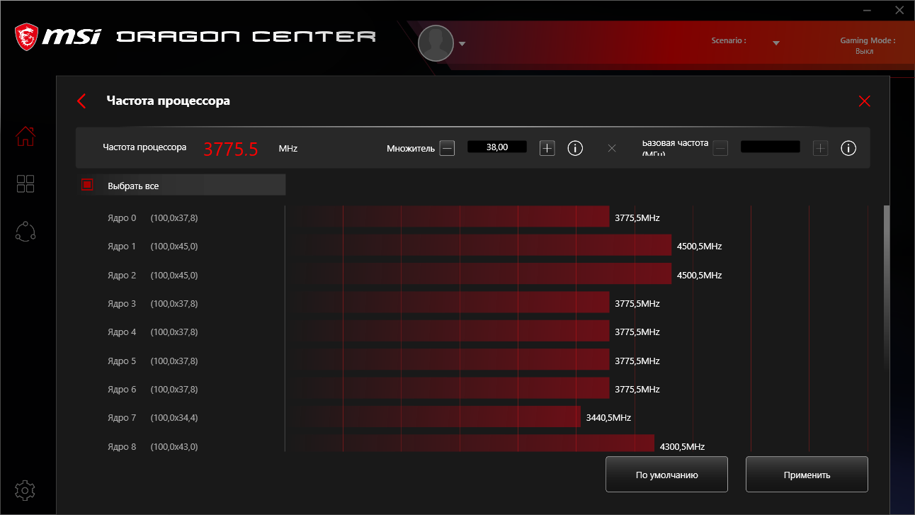Click the user profile avatar
Screen dimensions: 915x515
[x=436, y=43]
